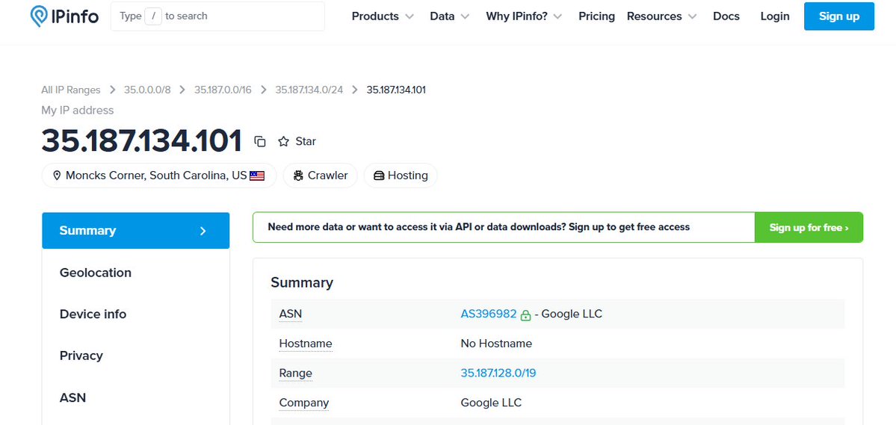The height and width of the screenshot is (425, 896).
Task: Go to the Pricing page
Action: (596, 16)
